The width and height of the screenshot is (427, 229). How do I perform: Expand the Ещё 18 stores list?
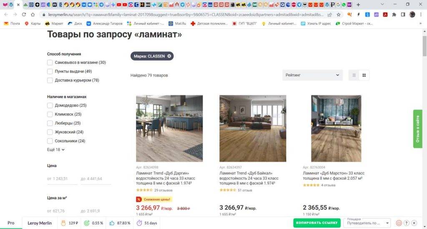[56, 149]
